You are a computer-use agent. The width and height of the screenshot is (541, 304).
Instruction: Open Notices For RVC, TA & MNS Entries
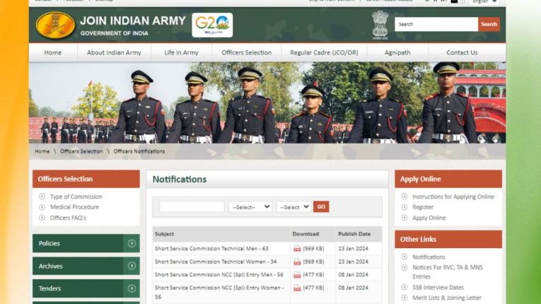tap(448, 272)
